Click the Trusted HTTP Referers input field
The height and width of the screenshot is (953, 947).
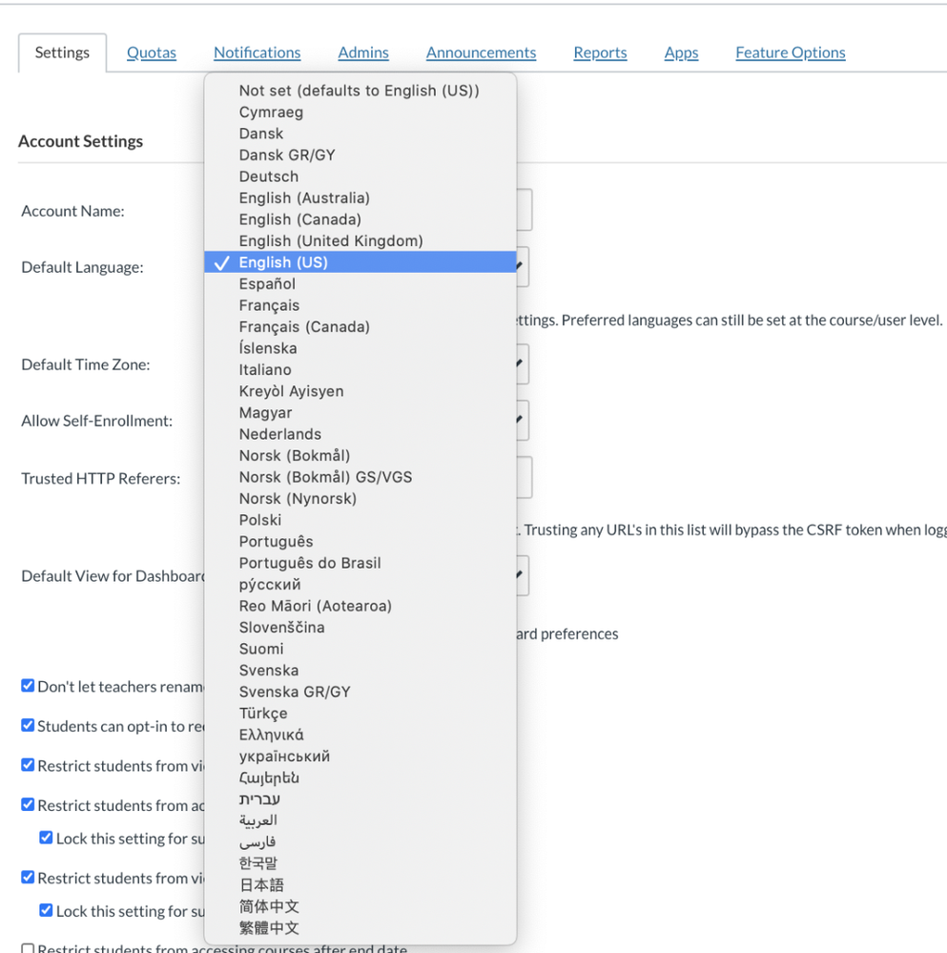524,478
